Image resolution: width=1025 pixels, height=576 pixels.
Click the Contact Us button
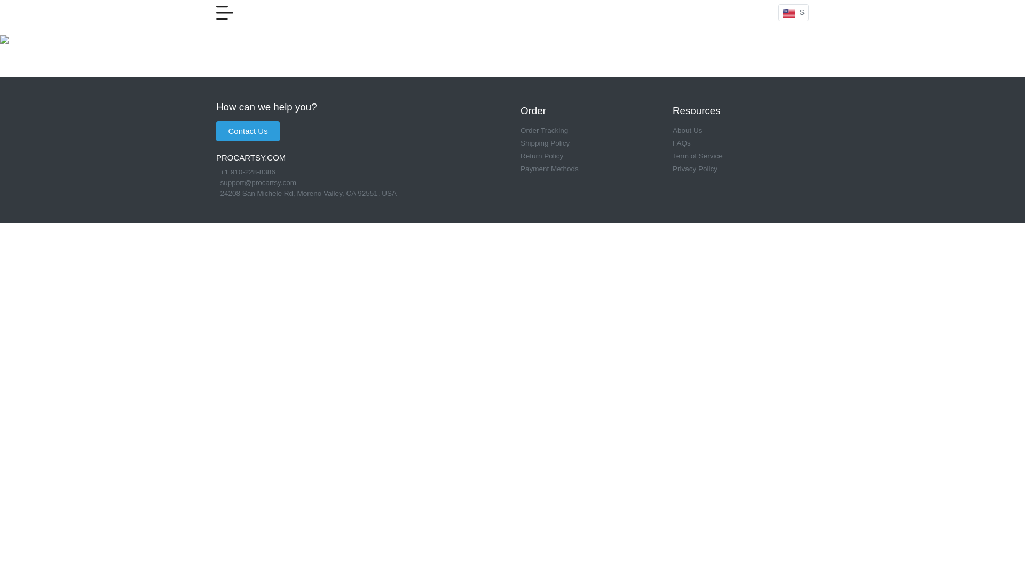[248, 131]
